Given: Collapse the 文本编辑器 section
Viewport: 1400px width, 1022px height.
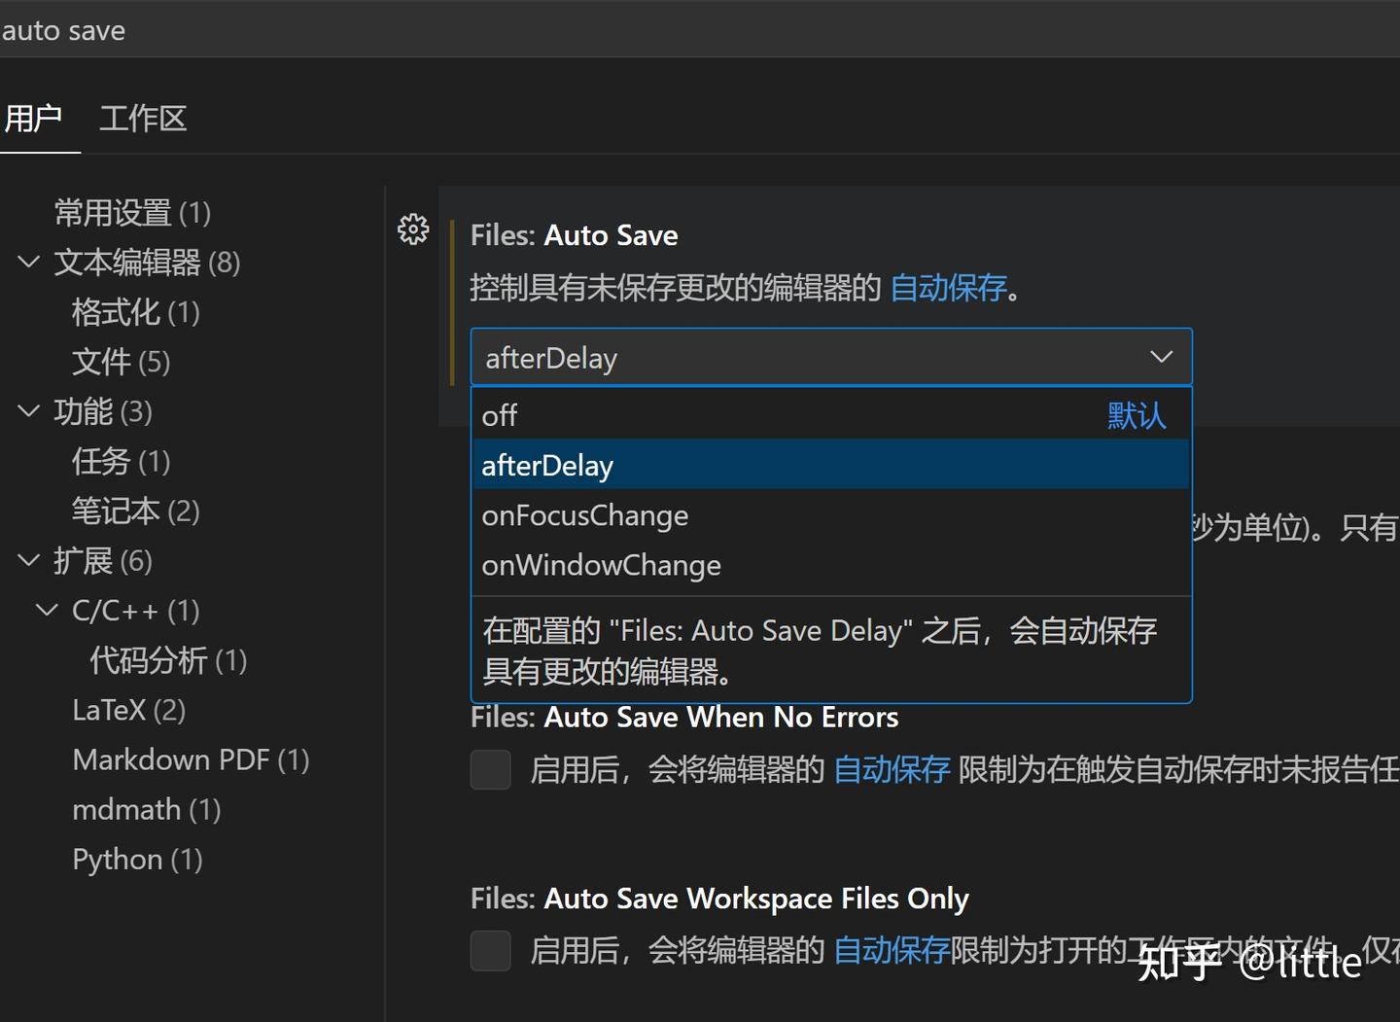Looking at the screenshot, I should [x=27, y=262].
